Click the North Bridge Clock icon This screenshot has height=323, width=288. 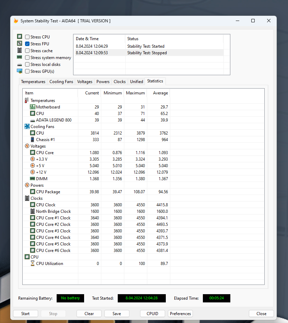click(x=32, y=211)
